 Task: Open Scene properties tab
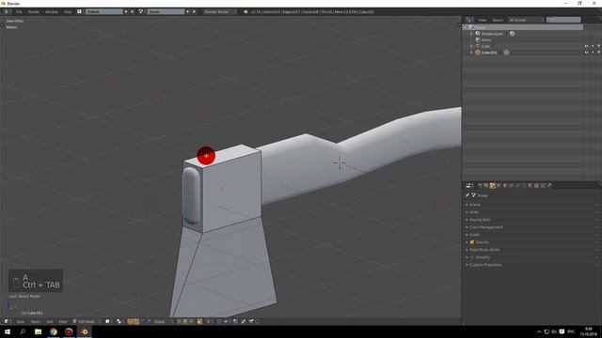(x=492, y=186)
